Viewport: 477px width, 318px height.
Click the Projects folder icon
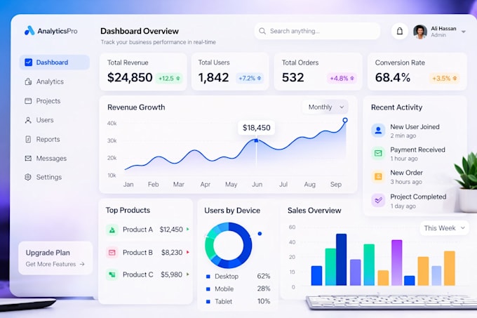pos(28,100)
